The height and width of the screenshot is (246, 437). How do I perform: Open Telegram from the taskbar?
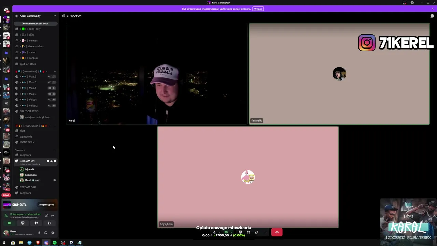(x=29, y=243)
